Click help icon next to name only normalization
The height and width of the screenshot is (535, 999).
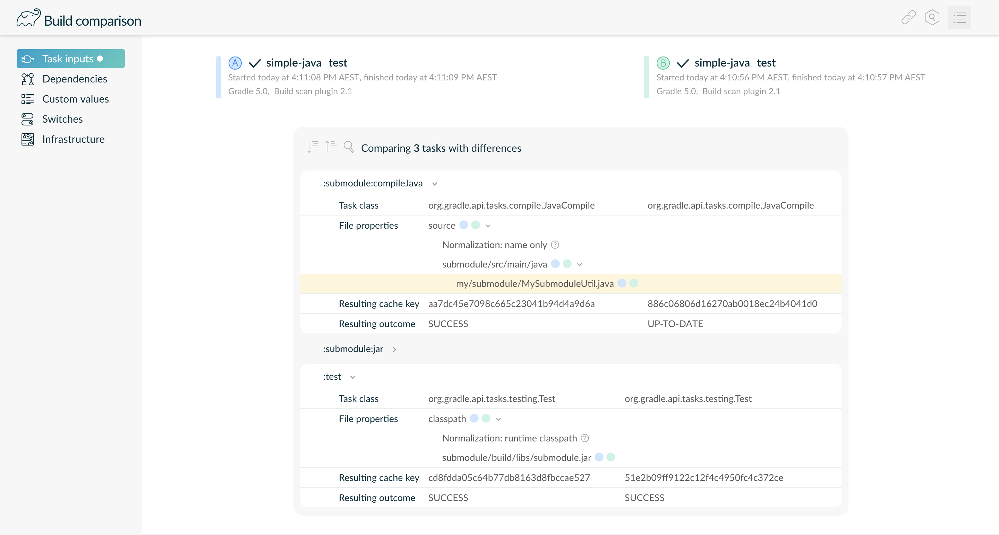point(555,245)
